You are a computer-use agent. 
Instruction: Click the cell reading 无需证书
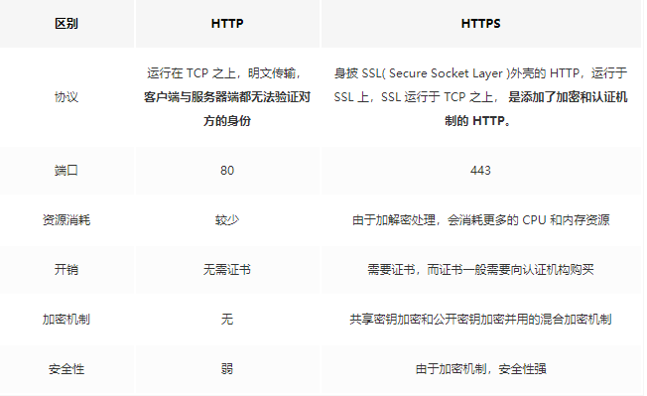(x=227, y=269)
